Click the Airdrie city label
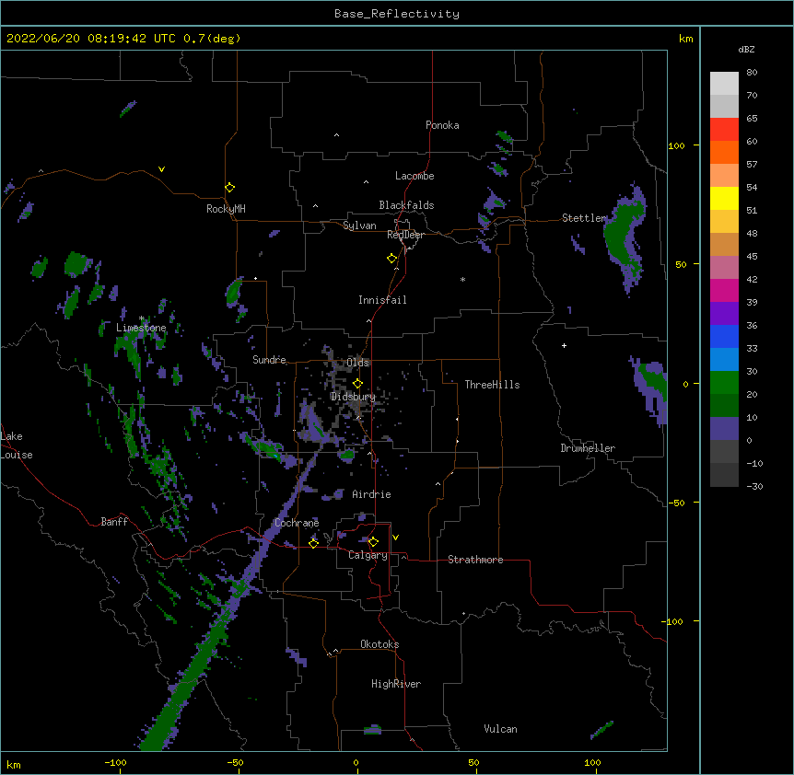Image resolution: width=794 pixels, height=775 pixels. click(x=371, y=494)
